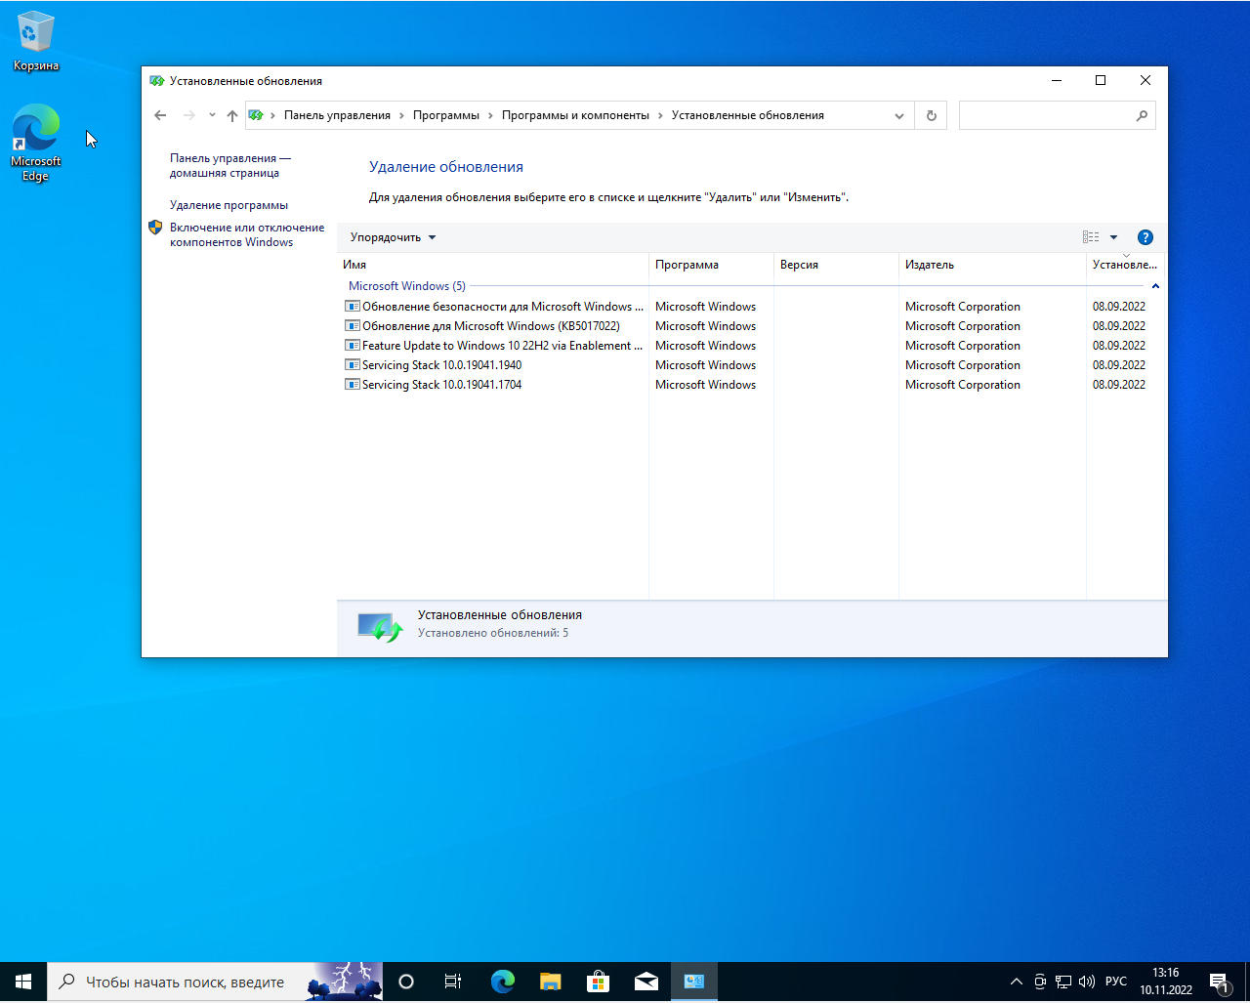Image resolution: width=1250 pixels, height=1003 pixels.
Task: Click the taskbar search box
Action: [x=215, y=982]
